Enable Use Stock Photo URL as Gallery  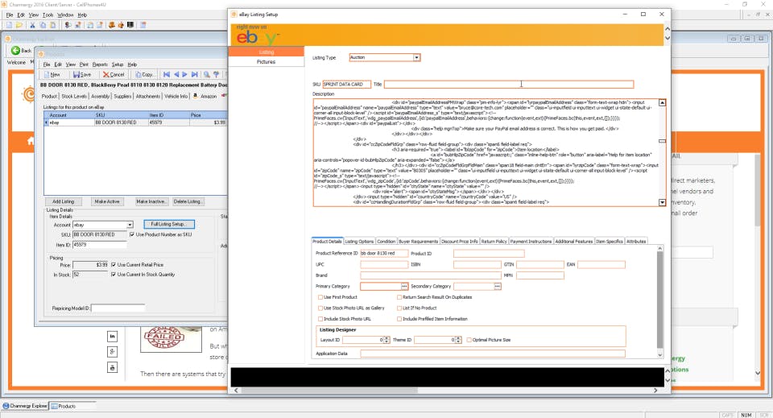pyautogui.click(x=320, y=308)
